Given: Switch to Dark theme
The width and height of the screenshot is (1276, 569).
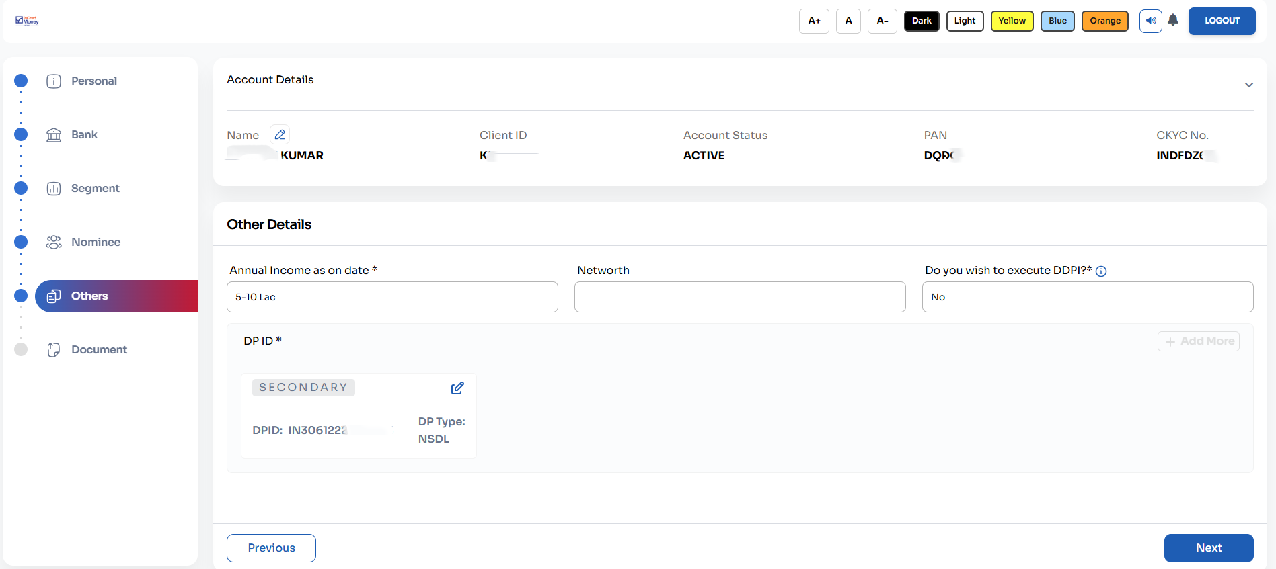Looking at the screenshot, I should pos(922,21).
